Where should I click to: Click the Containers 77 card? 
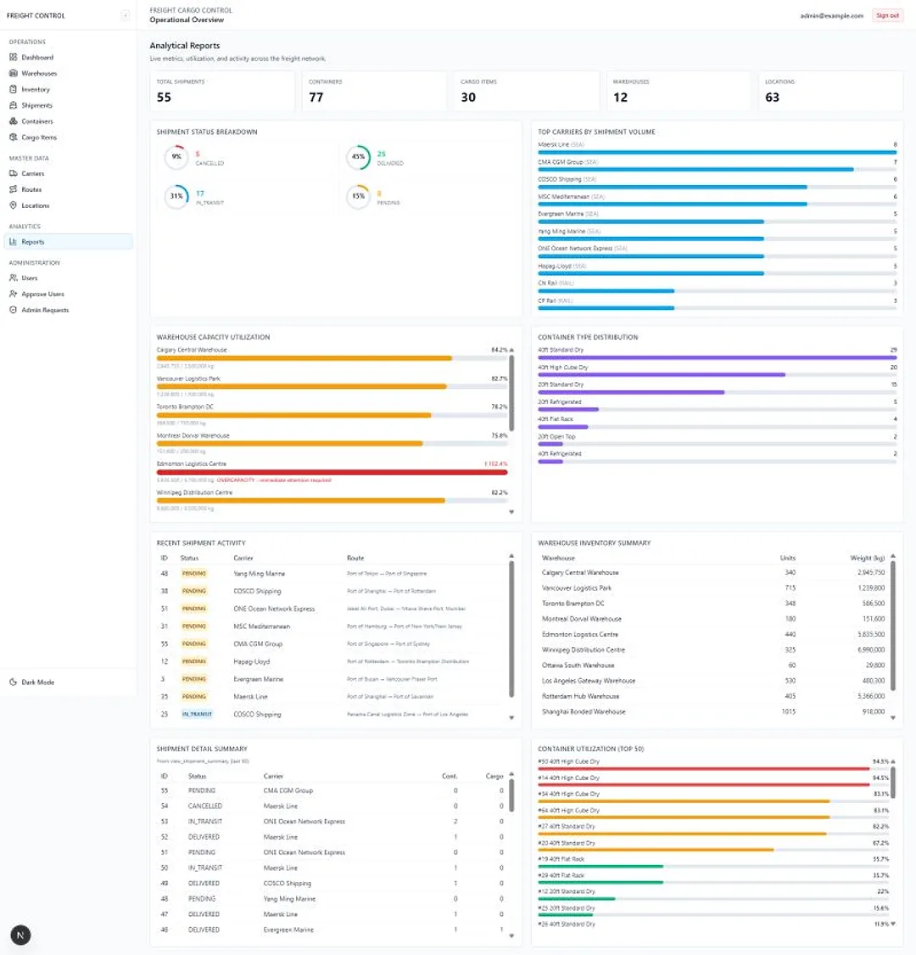click(374, 92)
